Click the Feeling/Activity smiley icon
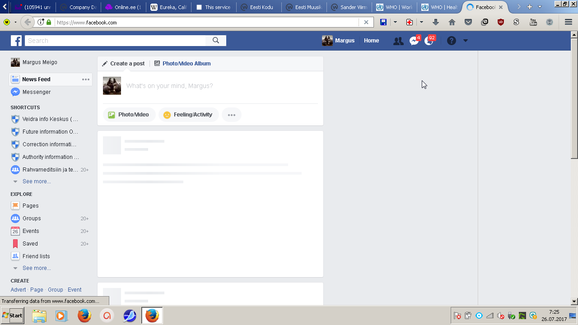 pos(167,115)
